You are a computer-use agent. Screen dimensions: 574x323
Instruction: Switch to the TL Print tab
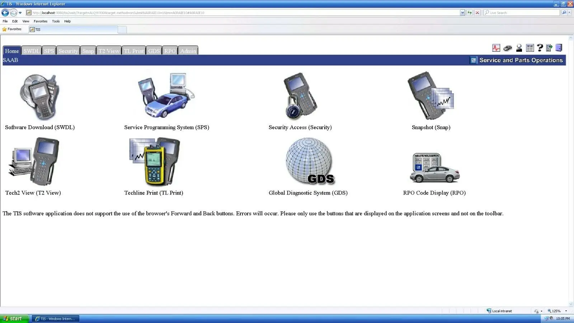tap(134, 51)
